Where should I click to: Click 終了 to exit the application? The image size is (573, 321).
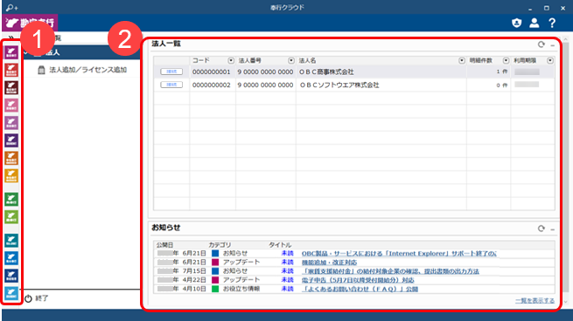37,298
